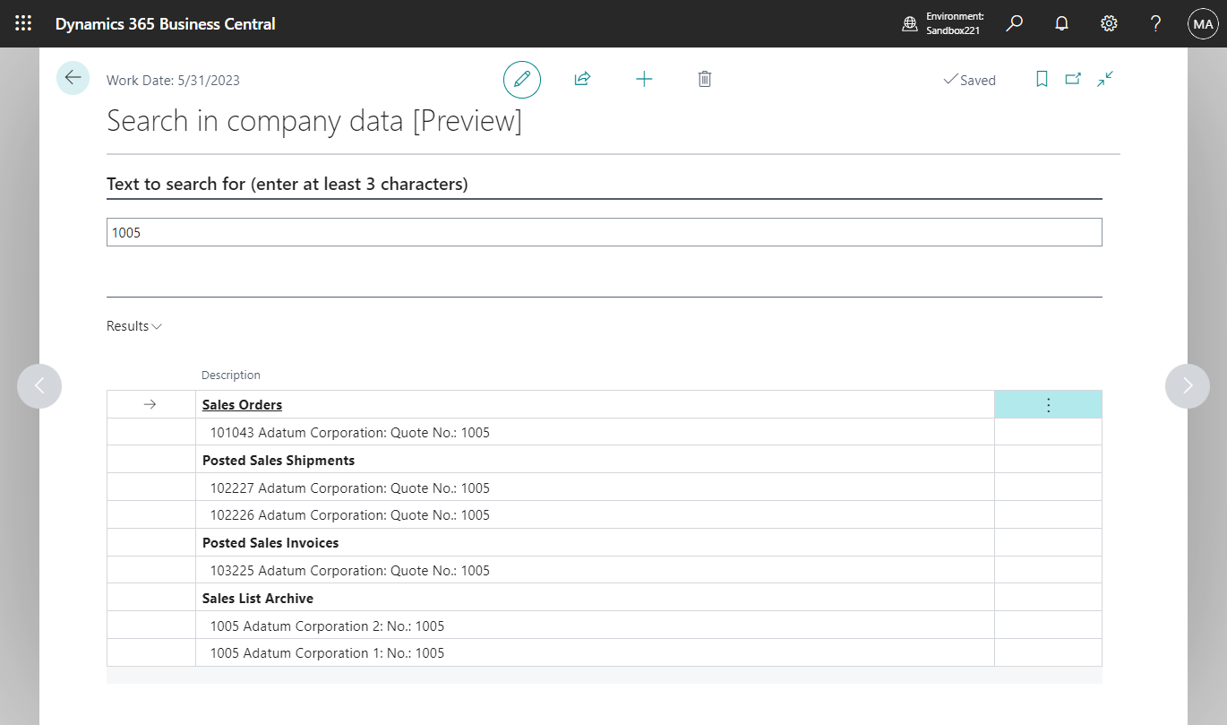Go back using the back arrow
Image resolution: width=1227 pixels, height=725 pixels.
tap(73, 78)
